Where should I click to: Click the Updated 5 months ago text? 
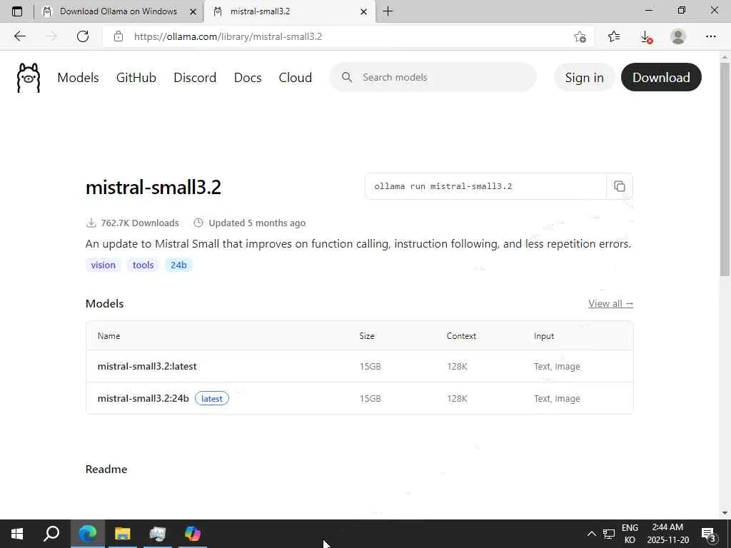pos(257,223)
